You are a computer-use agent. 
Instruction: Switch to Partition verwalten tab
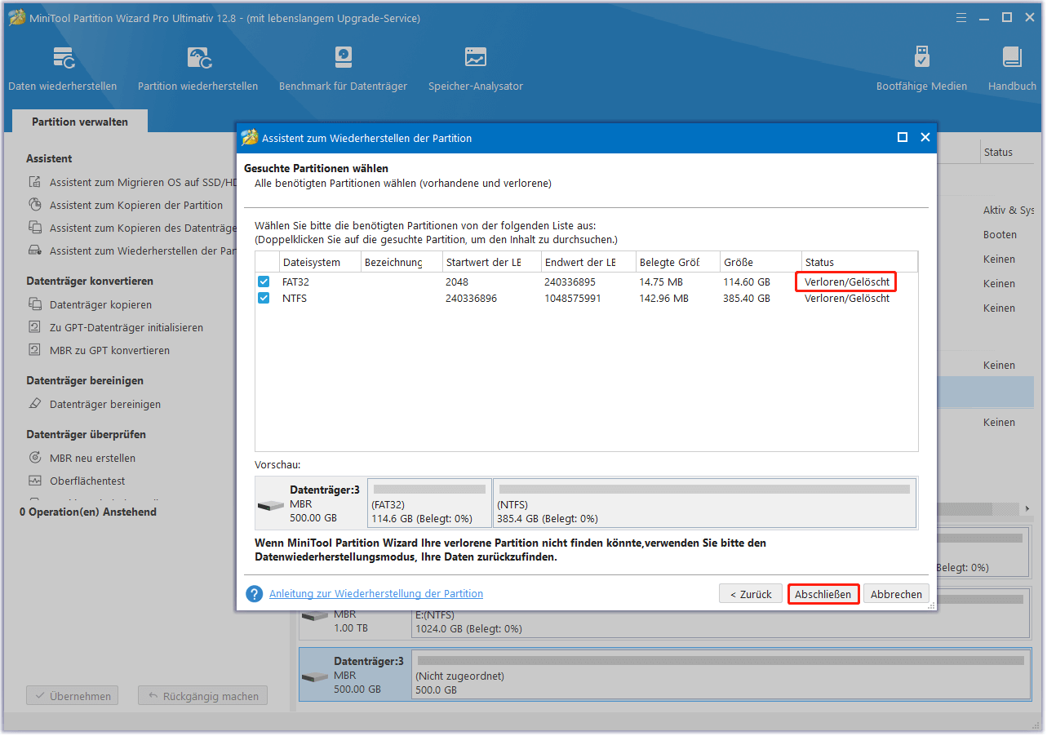[80, 122]
